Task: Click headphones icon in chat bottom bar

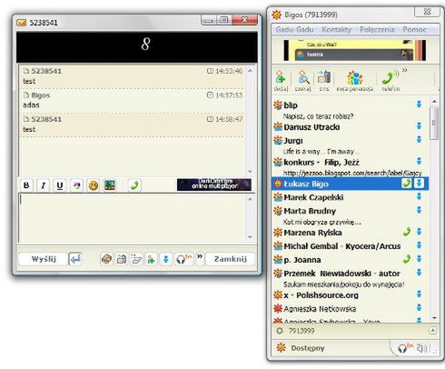Action: click(x=183, y=259)
